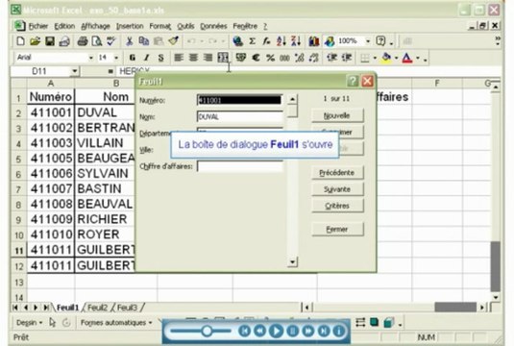This screenshot has width=514, height=346.
Task: Open the Insertion menu
Action: tap(130, 26)
